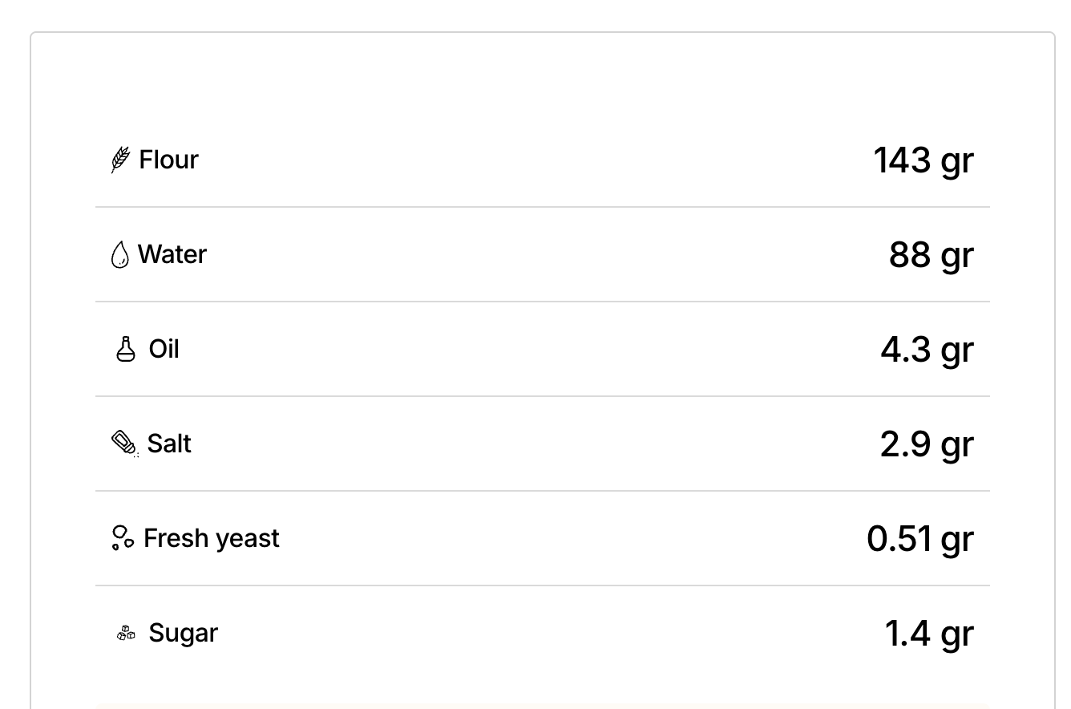This screenshot has height=709, width=1071.
Task: Click the oil bottle icon
Action: coord(126,349)
